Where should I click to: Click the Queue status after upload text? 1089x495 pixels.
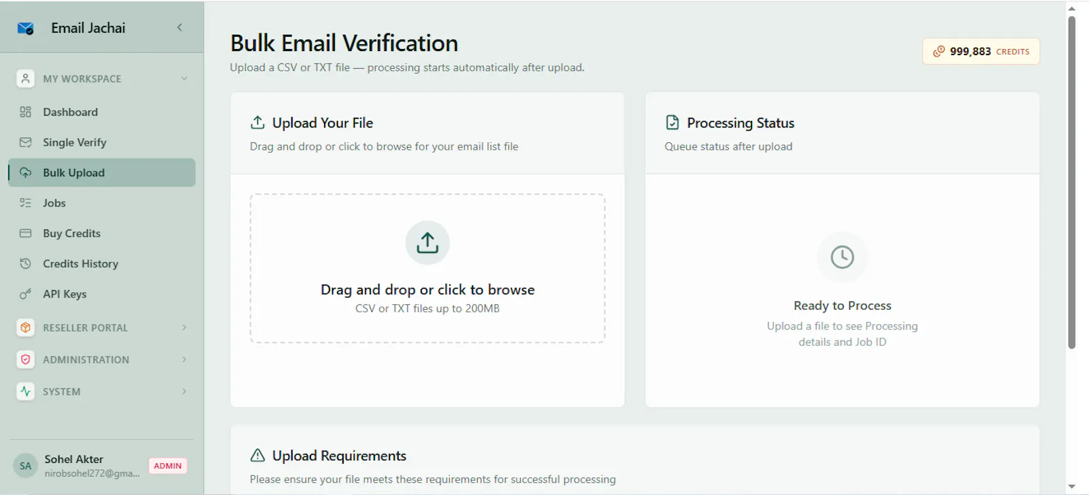point(728,146)
